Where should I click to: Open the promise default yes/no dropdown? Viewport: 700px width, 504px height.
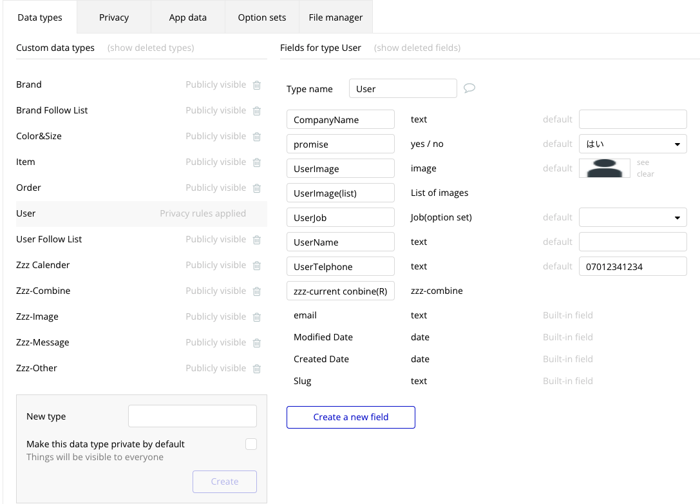[x=632, y=144]
